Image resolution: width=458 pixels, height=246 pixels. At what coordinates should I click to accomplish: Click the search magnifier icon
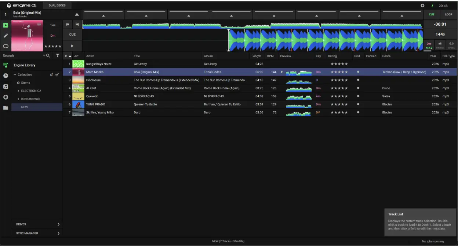click(48, 56)
